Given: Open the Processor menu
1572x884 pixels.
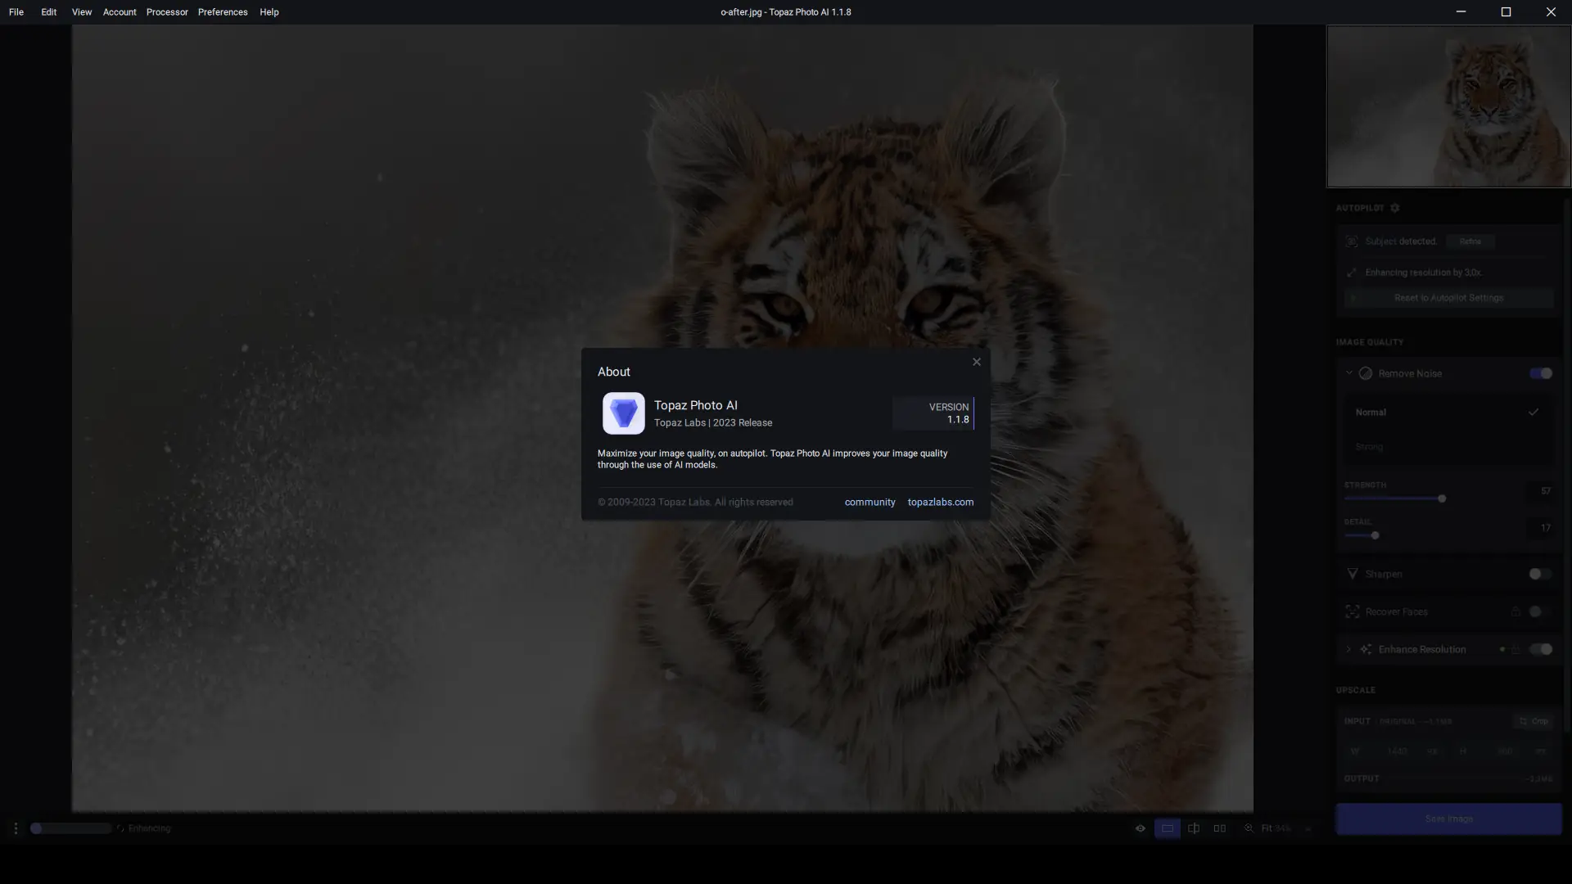Looking at the screenshot, I should coord(167,12).
